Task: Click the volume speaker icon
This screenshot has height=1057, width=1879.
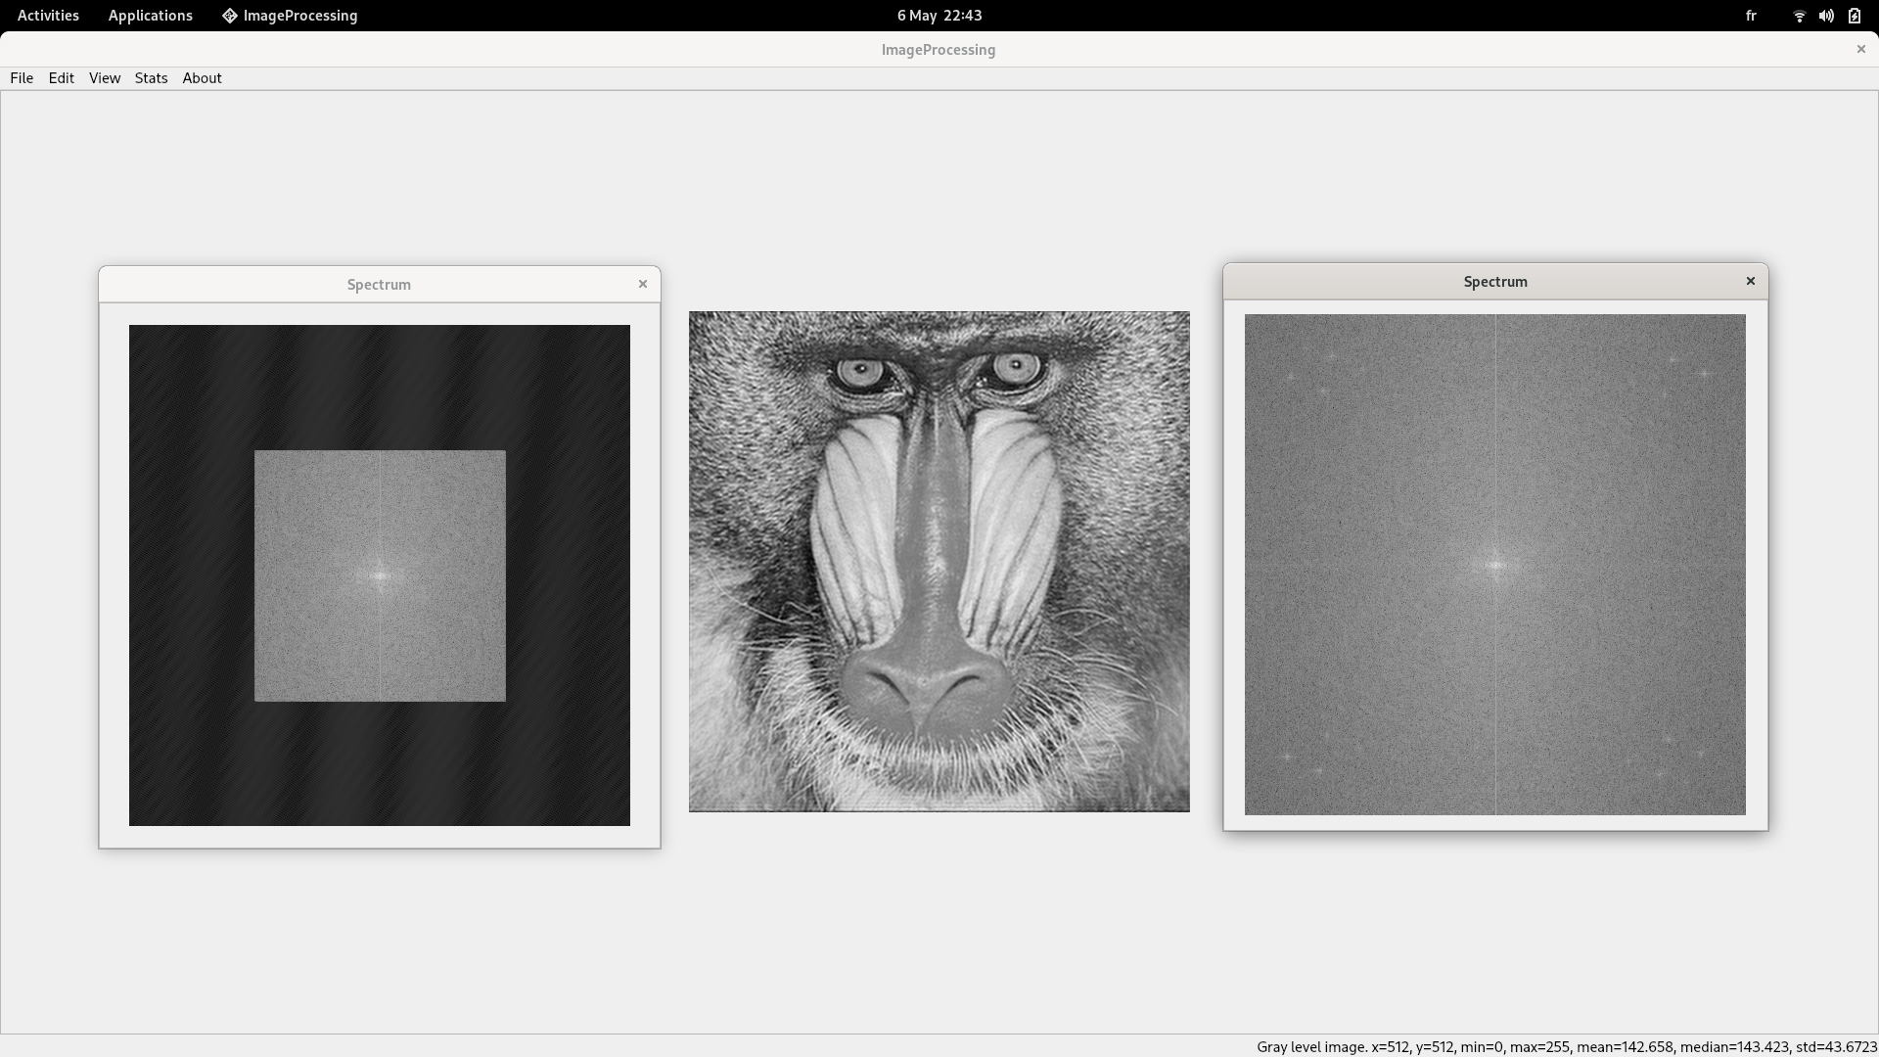Action: click(x=1826, y=16)
